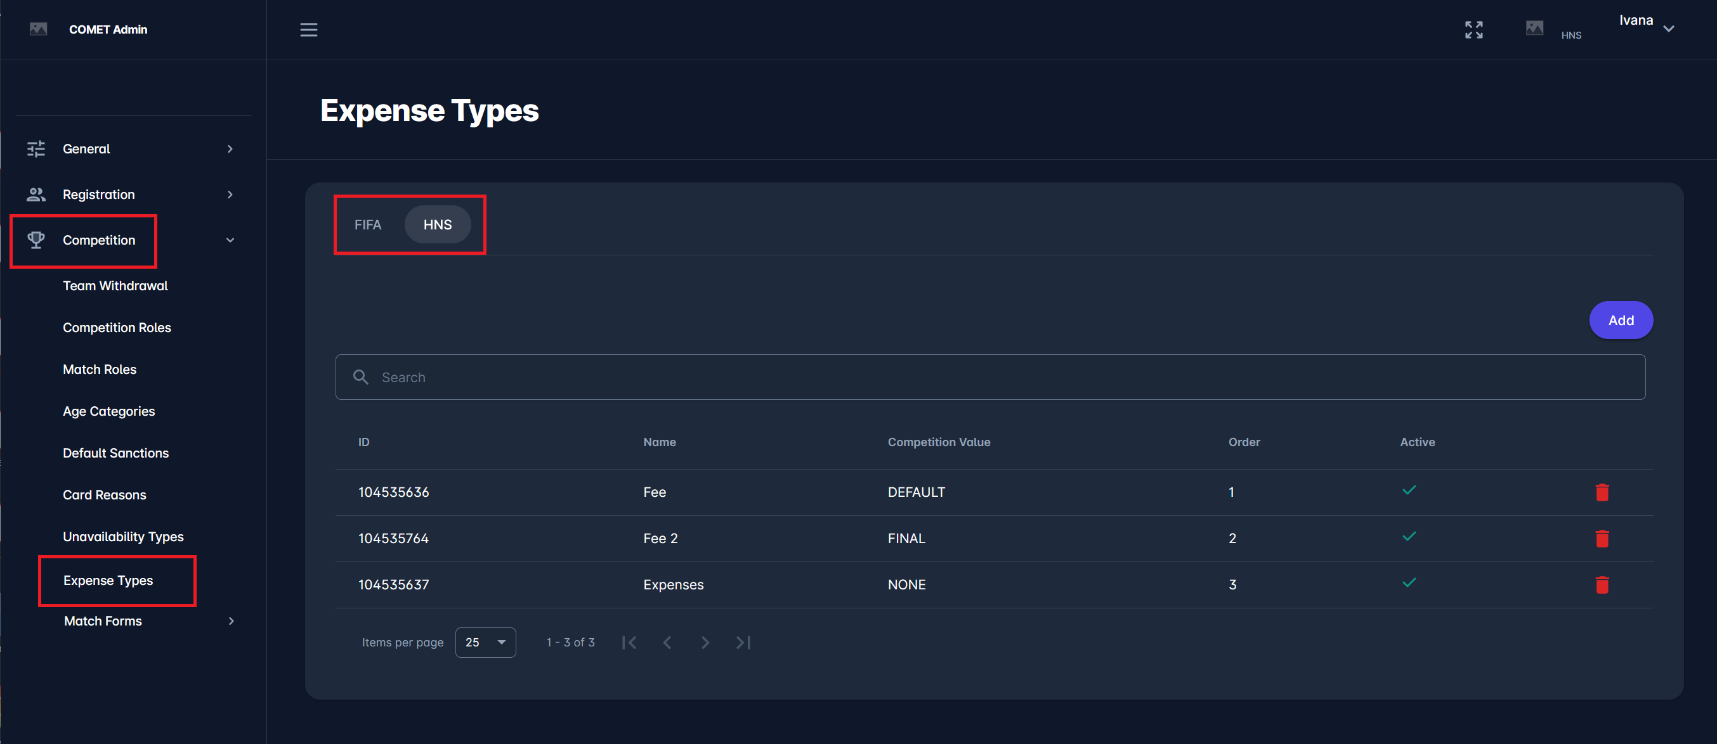
Task: Toggle Active checkmark for Fee row
Action: click(1409, 491)
